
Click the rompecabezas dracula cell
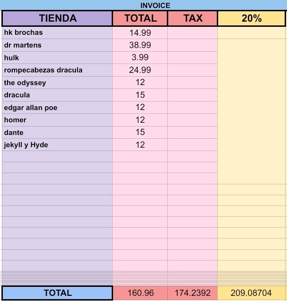tap(57, 70)
